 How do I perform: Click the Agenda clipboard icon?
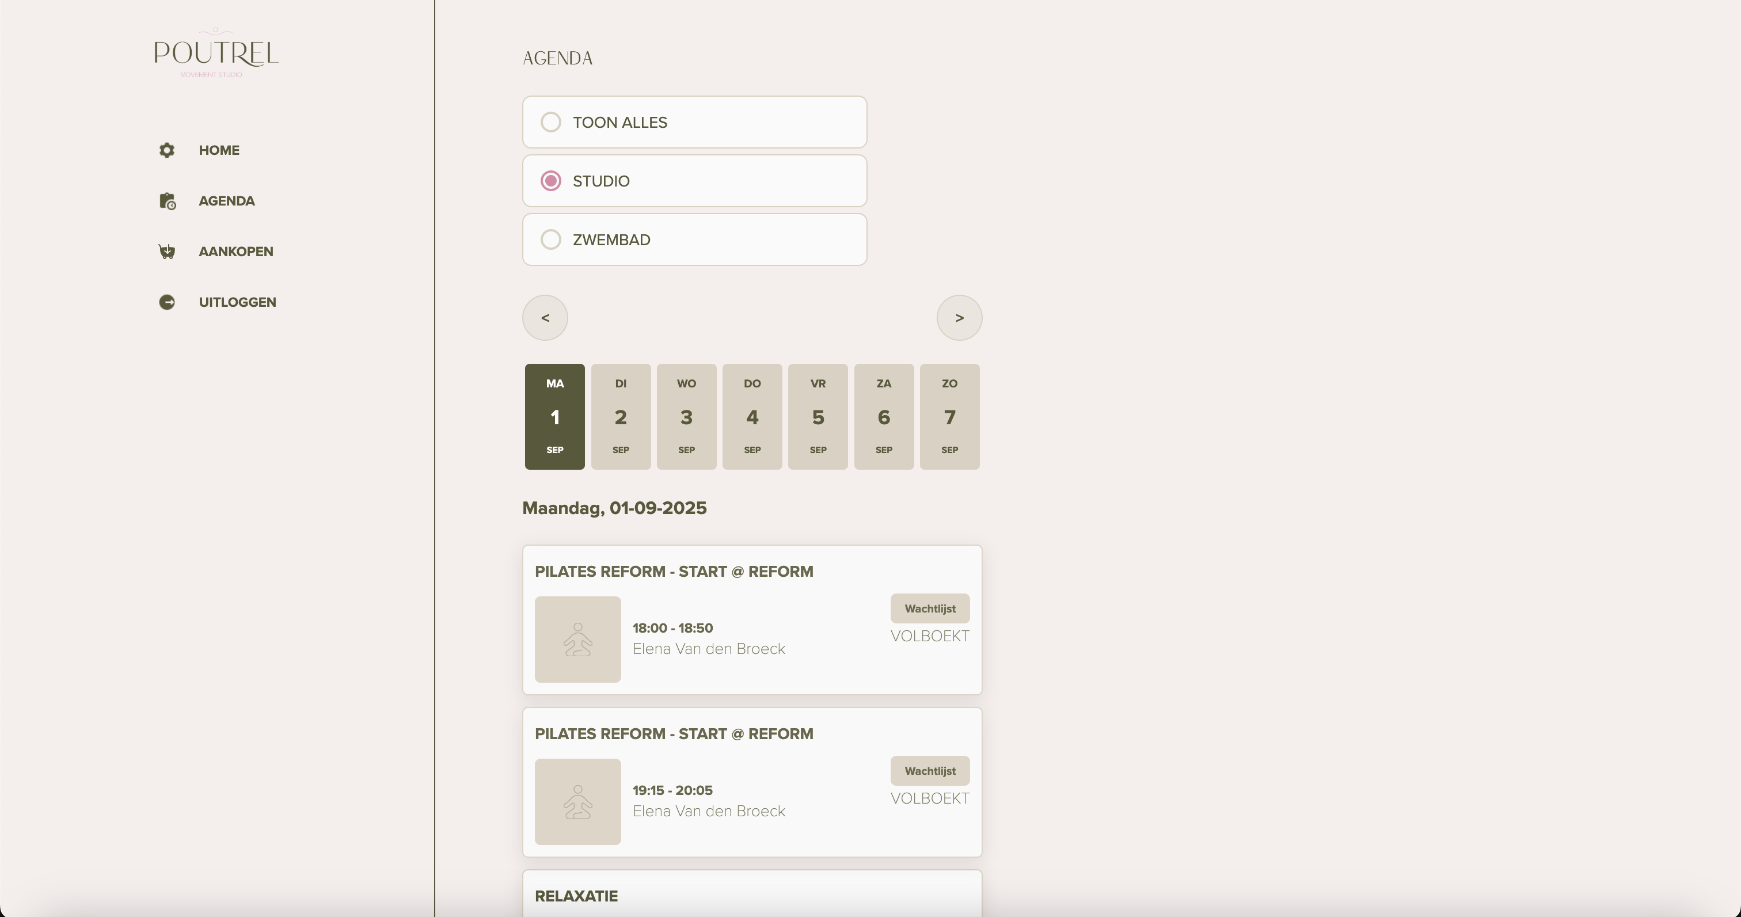click(167, 201)
